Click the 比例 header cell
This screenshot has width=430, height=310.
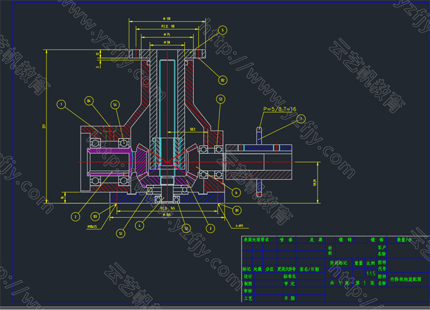tap(370, 263)
